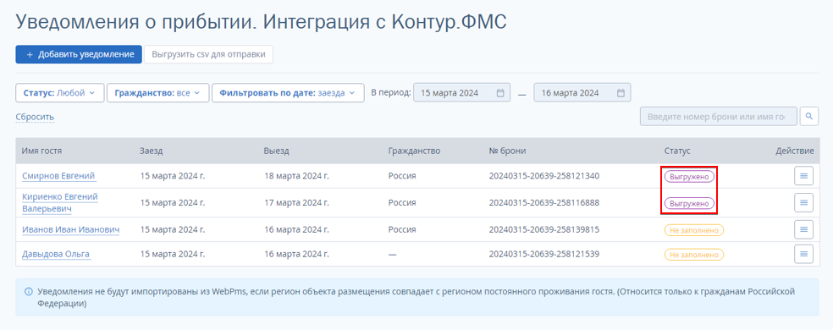This screenshot has width=833, height=330.
Task: Open the Статус: Любой filter dropdown
Action: click(x=59, y=92)
